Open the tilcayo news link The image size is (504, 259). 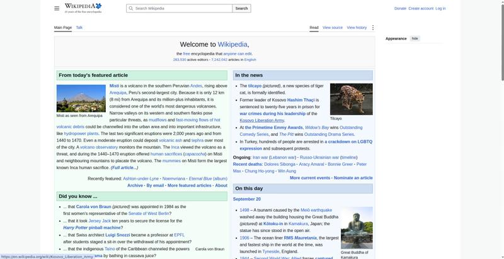click(255, 86)
